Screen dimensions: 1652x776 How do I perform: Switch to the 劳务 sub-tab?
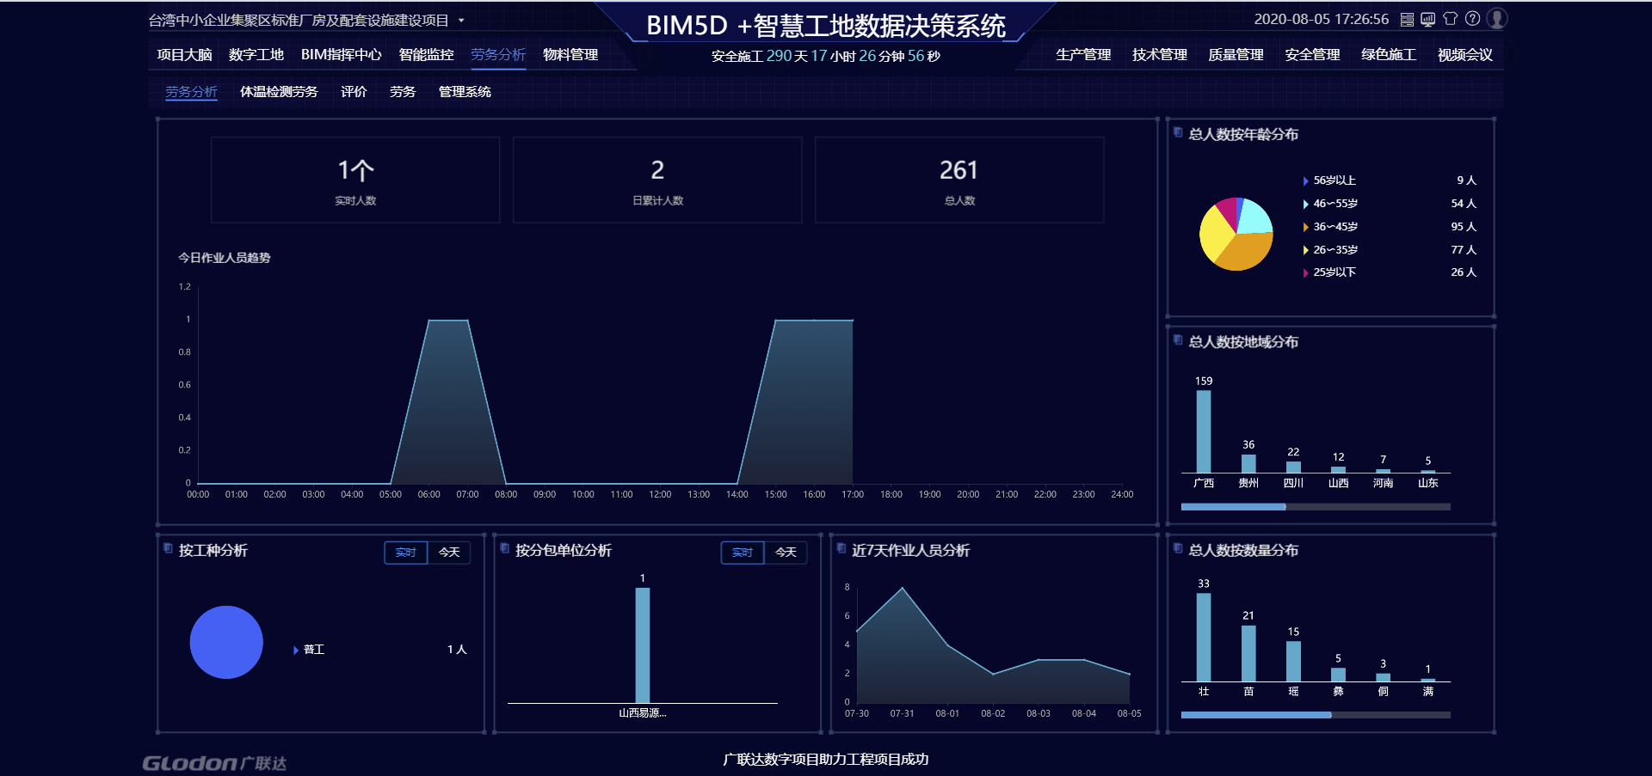403,92
